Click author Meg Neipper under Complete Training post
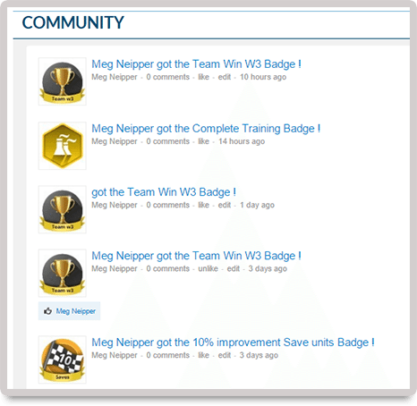Viewport: 417px width, 406px height. 115,141
